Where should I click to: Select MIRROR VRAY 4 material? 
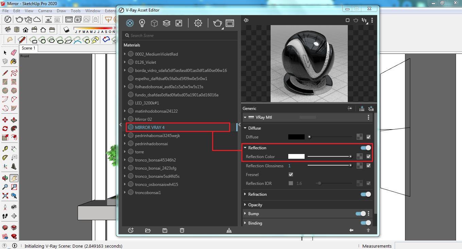coord(178,127)
